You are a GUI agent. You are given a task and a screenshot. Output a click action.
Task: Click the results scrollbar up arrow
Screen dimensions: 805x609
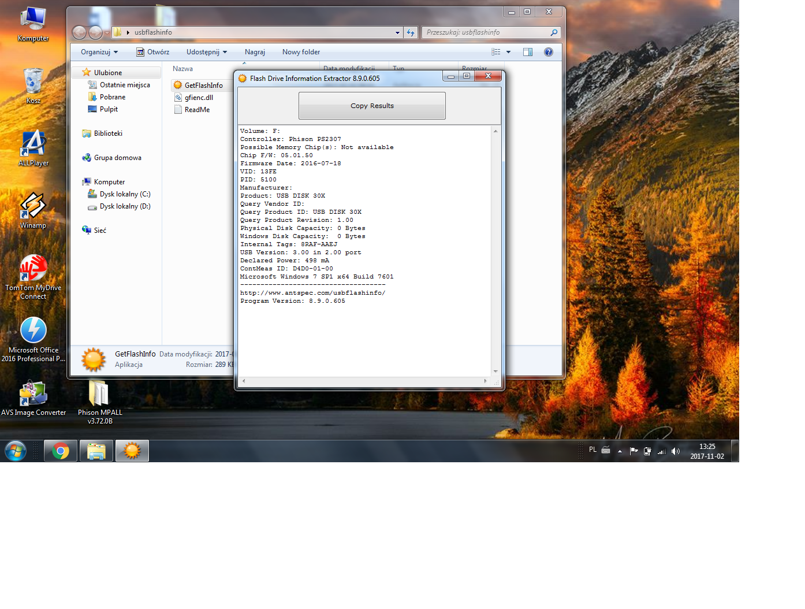(x=495, y=131)
